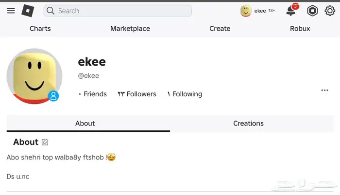
Task: Open the Marketplace page
Action: click(x=130, y=29)
